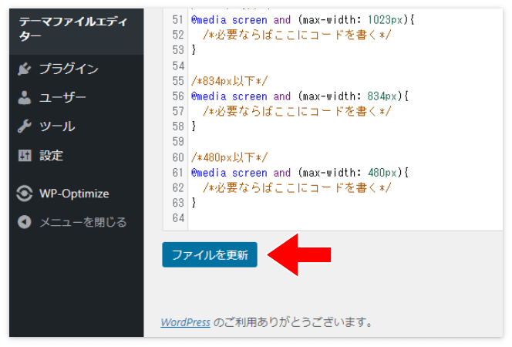Screen dimensions: 512x347
Task: Open the WordPress footer link
Action: tap(185, 322)
